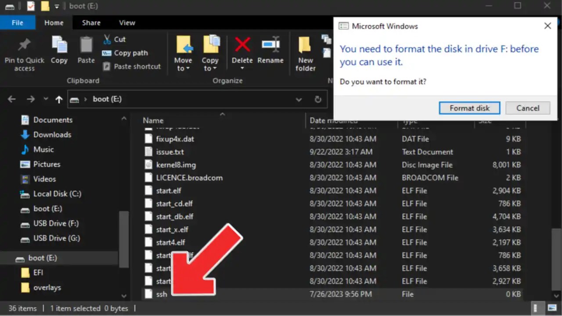562x316 pixels.
Task: Open the overlays folder in the sidebar
Action: (x=47, y=287)
